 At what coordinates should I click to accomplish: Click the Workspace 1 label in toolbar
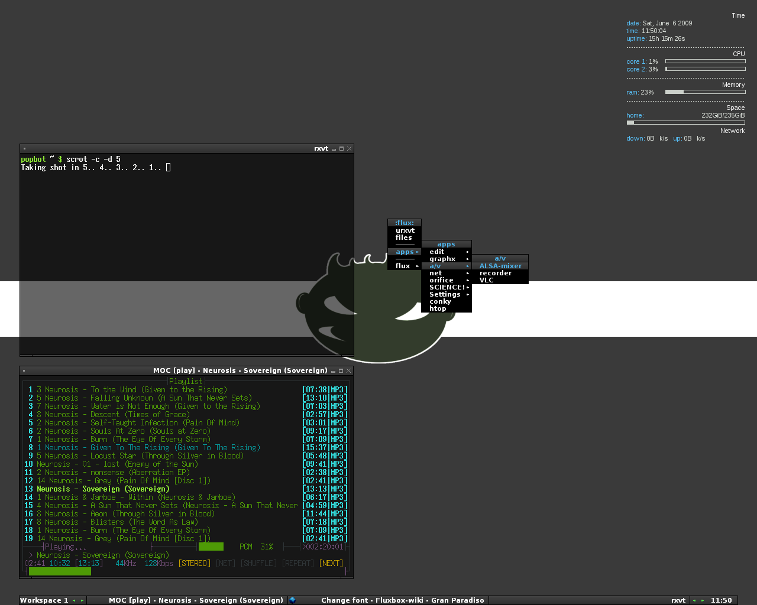point(44,600)
